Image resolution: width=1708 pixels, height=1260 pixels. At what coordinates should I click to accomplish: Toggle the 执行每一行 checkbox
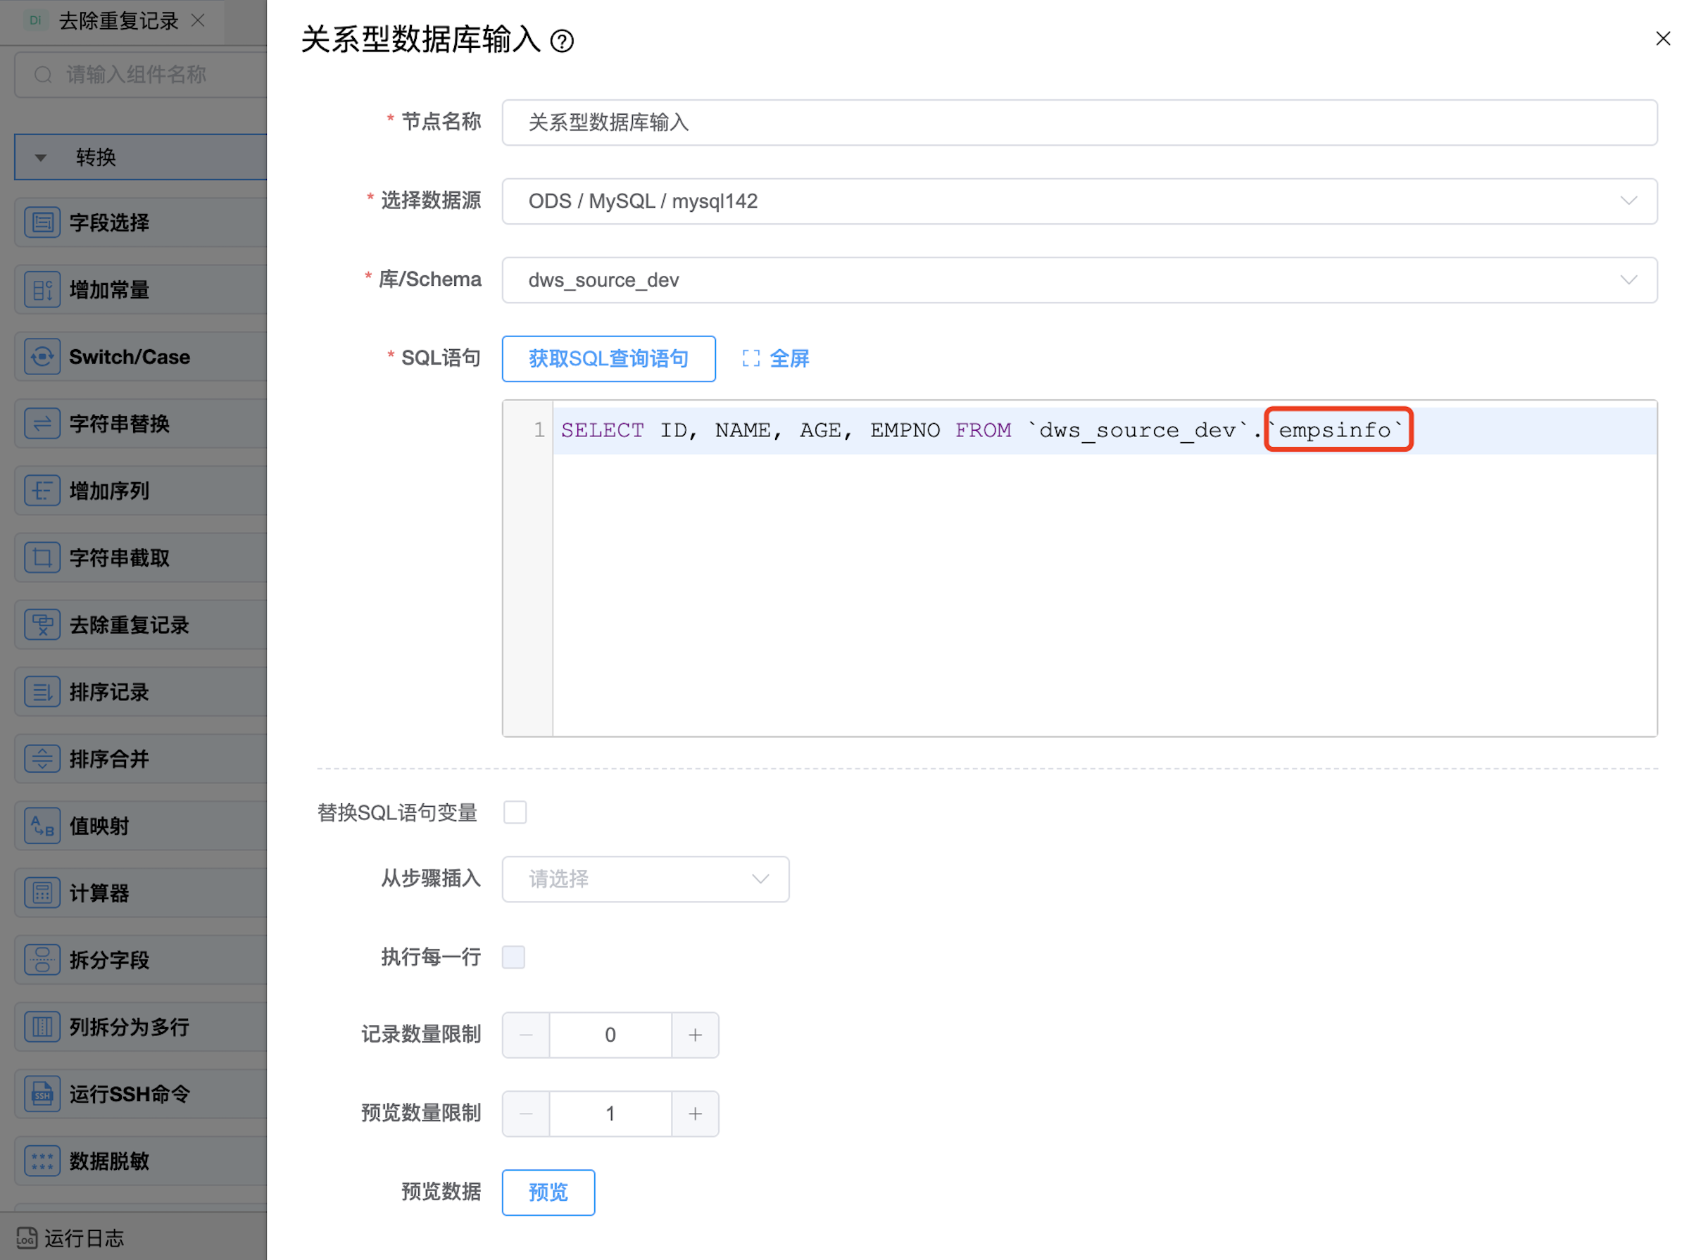(x=513, y=957)
